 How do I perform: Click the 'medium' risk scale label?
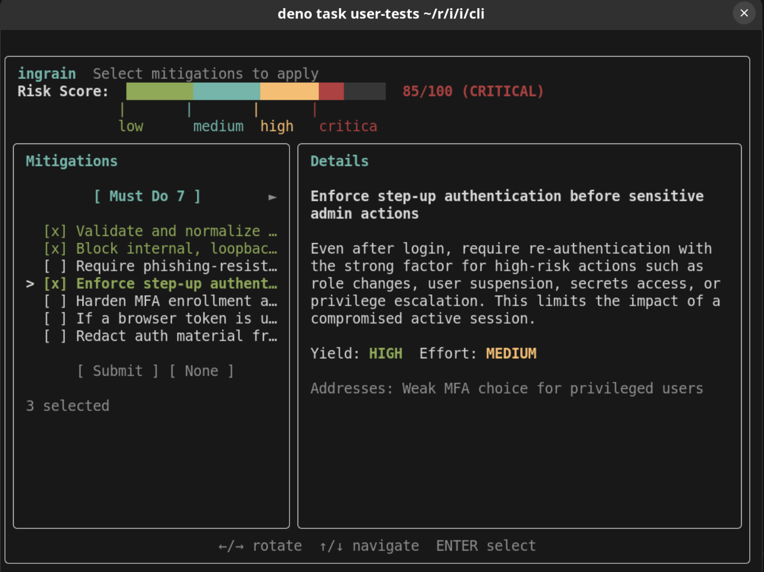pos(218,126)
